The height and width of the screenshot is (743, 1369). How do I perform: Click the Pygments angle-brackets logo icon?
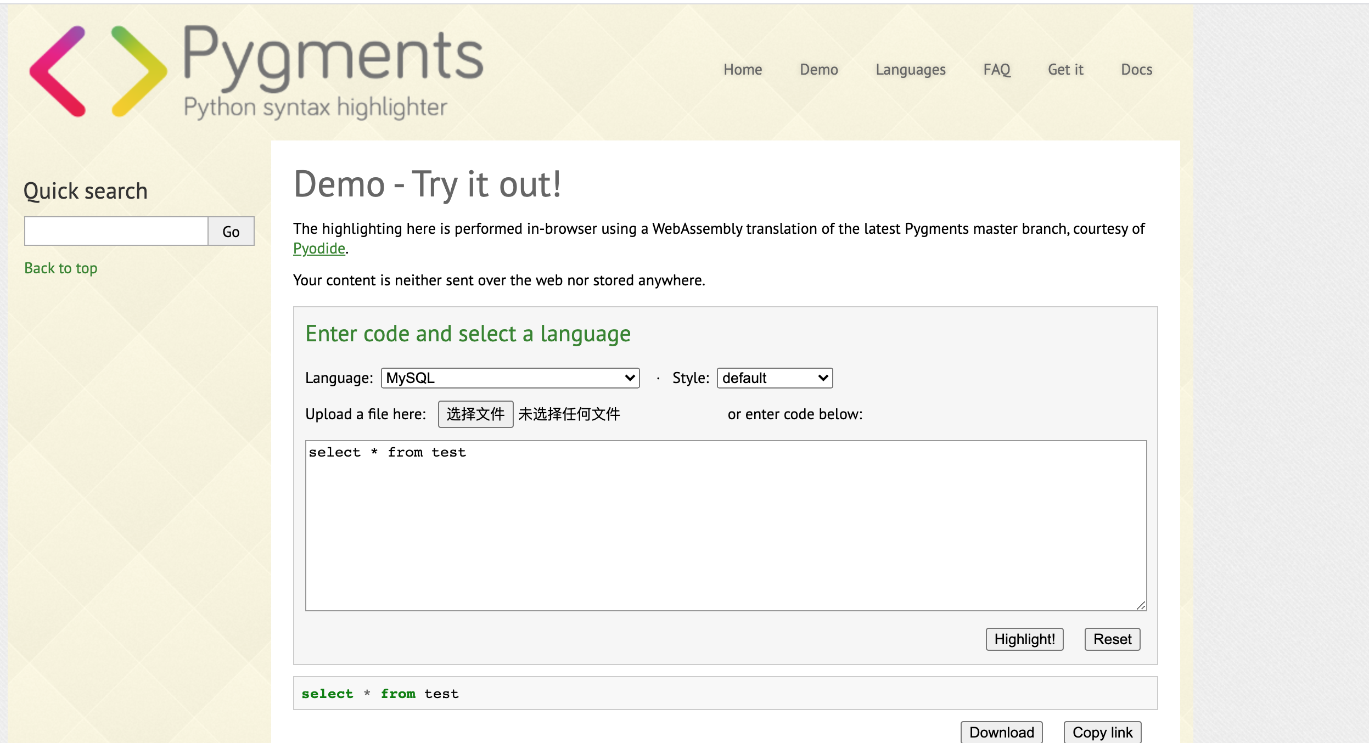[x=98, y=71]
